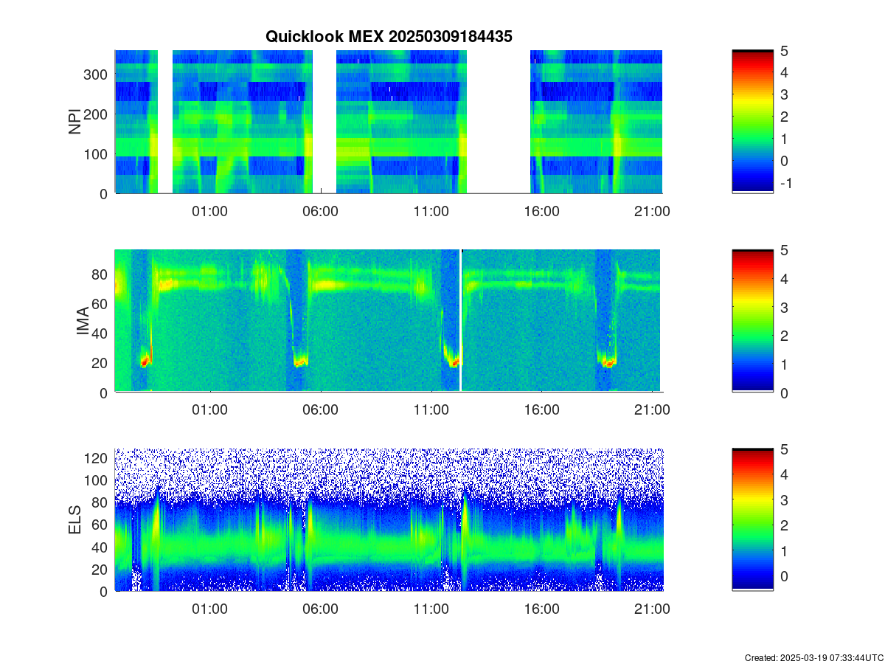Click the ELS panel's color scale bar
The width and height of the screenshot is (885, 664).
coord(753,519)
